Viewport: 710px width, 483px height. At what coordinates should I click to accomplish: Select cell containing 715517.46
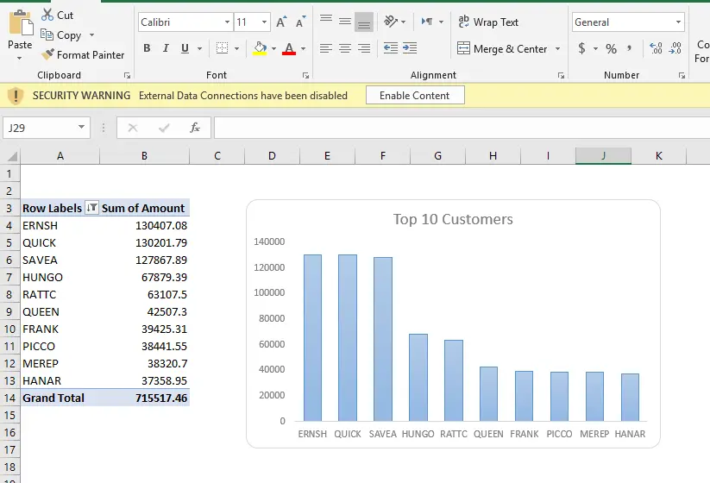(x=144, y=398)
